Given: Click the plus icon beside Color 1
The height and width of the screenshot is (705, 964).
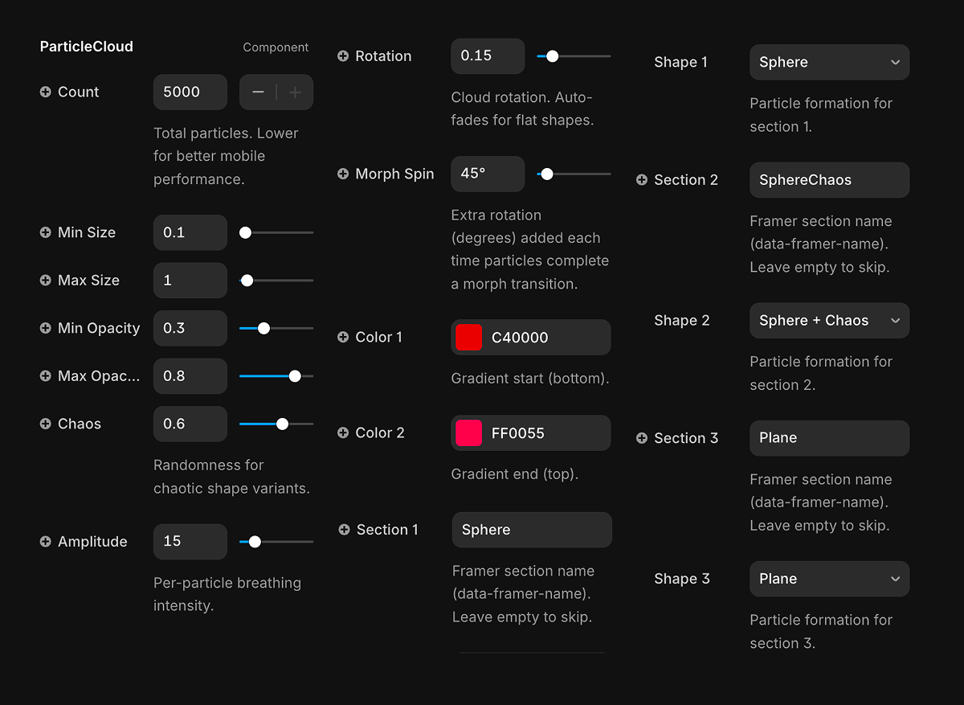Looking at the screenshot, I should pyautogui.click(x=343, y=338).
